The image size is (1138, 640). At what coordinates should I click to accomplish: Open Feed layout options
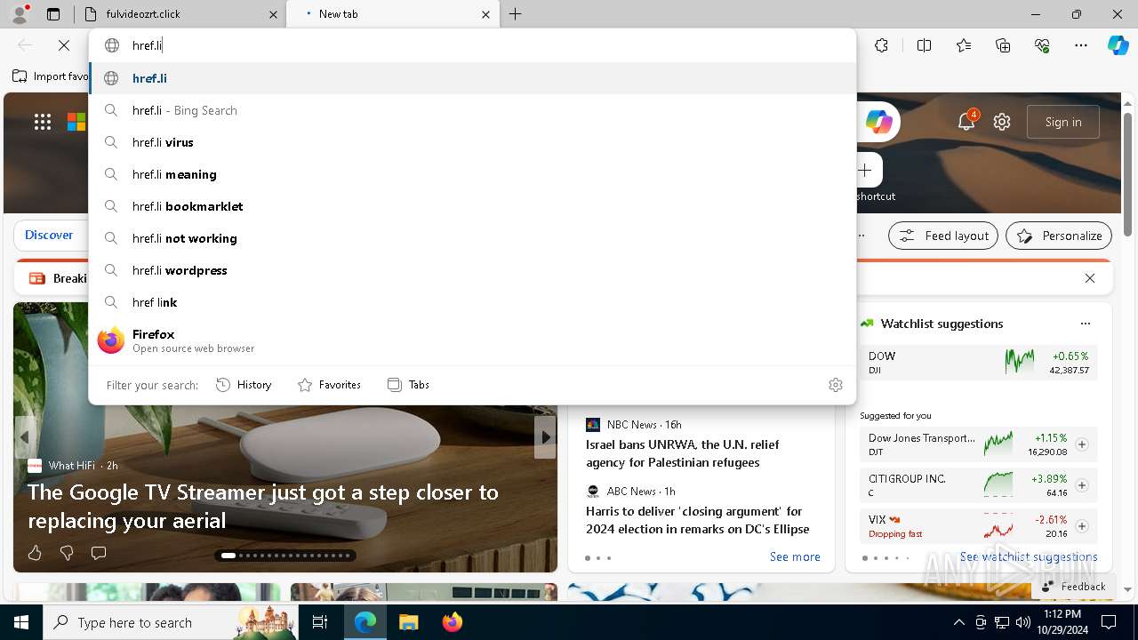pos(943,236)
